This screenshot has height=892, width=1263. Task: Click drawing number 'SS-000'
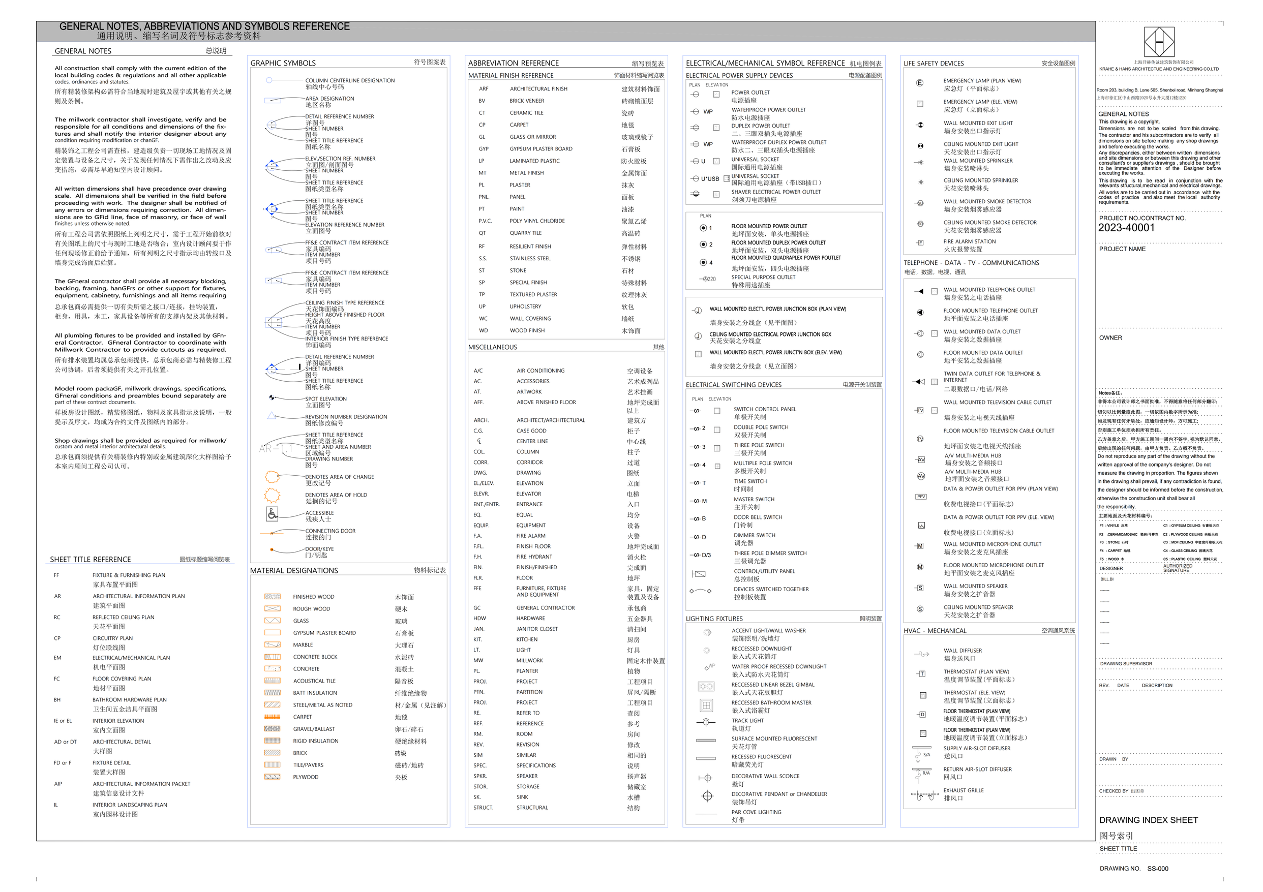click(1157, 869)
